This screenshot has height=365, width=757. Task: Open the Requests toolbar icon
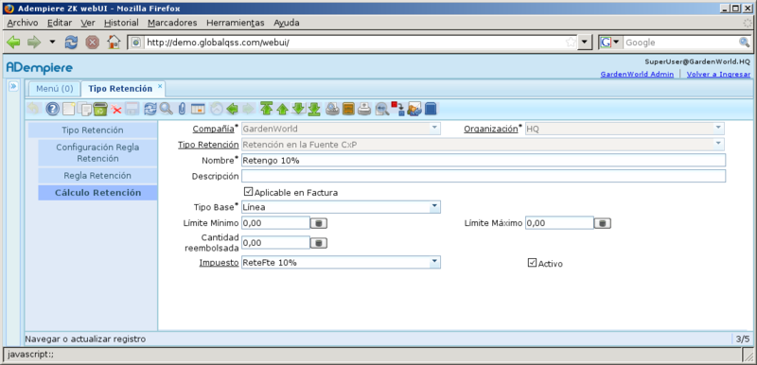414,110
